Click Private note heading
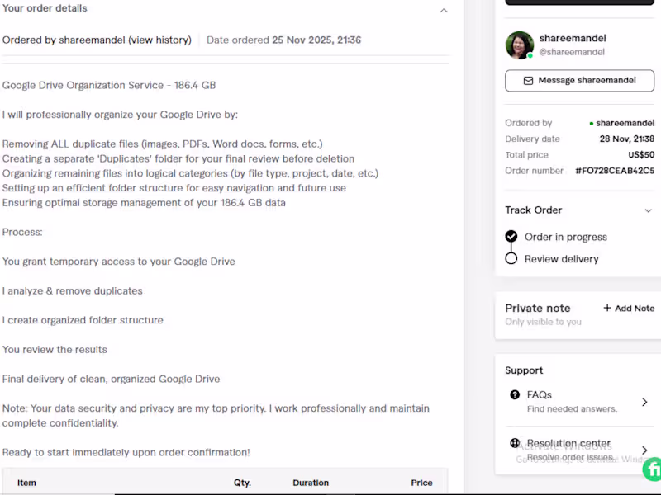 [538, 308]
